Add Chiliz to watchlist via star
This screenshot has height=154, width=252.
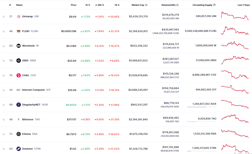pyautogui.click(x=4, y=75)
